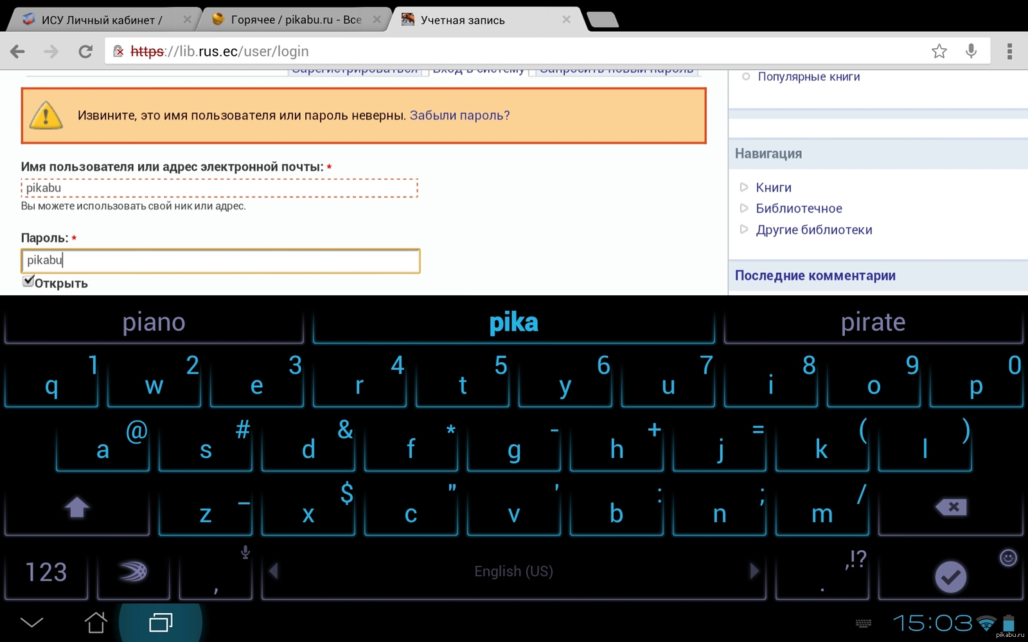Tap the SwiftKey logo key
The width and height of the screenshot is (1028, 642).
[x=133, y=571]
